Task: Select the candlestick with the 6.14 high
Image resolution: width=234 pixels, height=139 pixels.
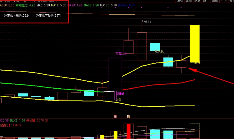Action: [x=142, y=46]
